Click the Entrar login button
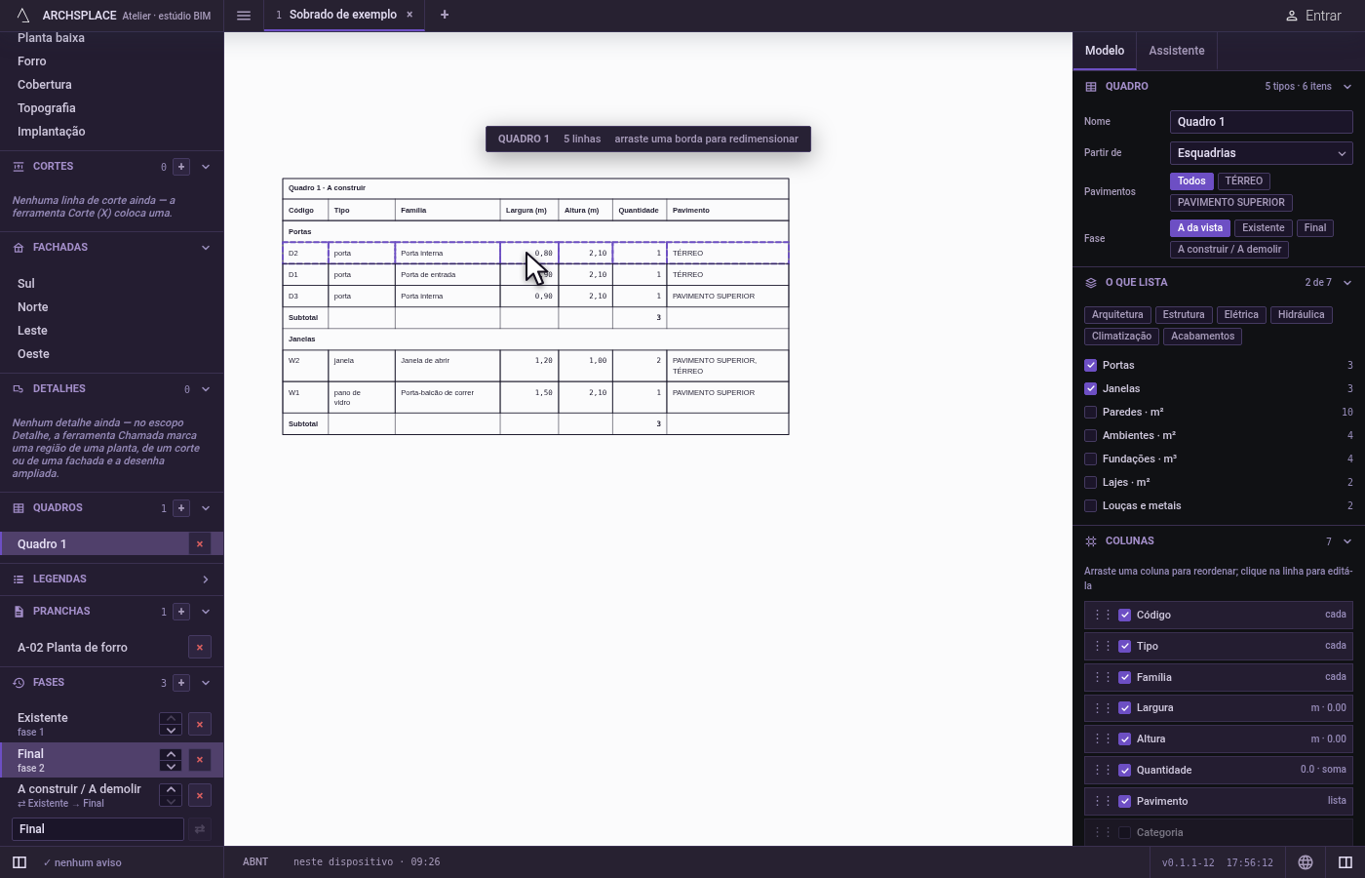Screen dimensions: 1365x878 1313,16
